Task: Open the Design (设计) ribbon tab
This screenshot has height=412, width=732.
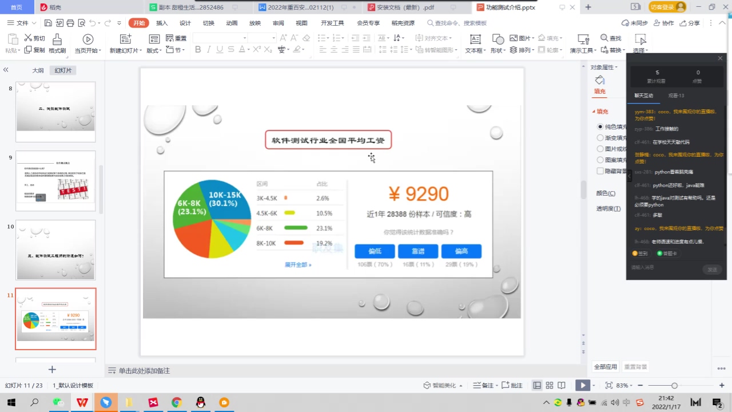Action: (x=185, y=23)
